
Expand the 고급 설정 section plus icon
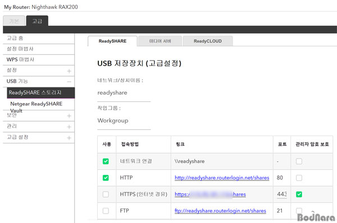pyautogui.click(x=69, y=138)
